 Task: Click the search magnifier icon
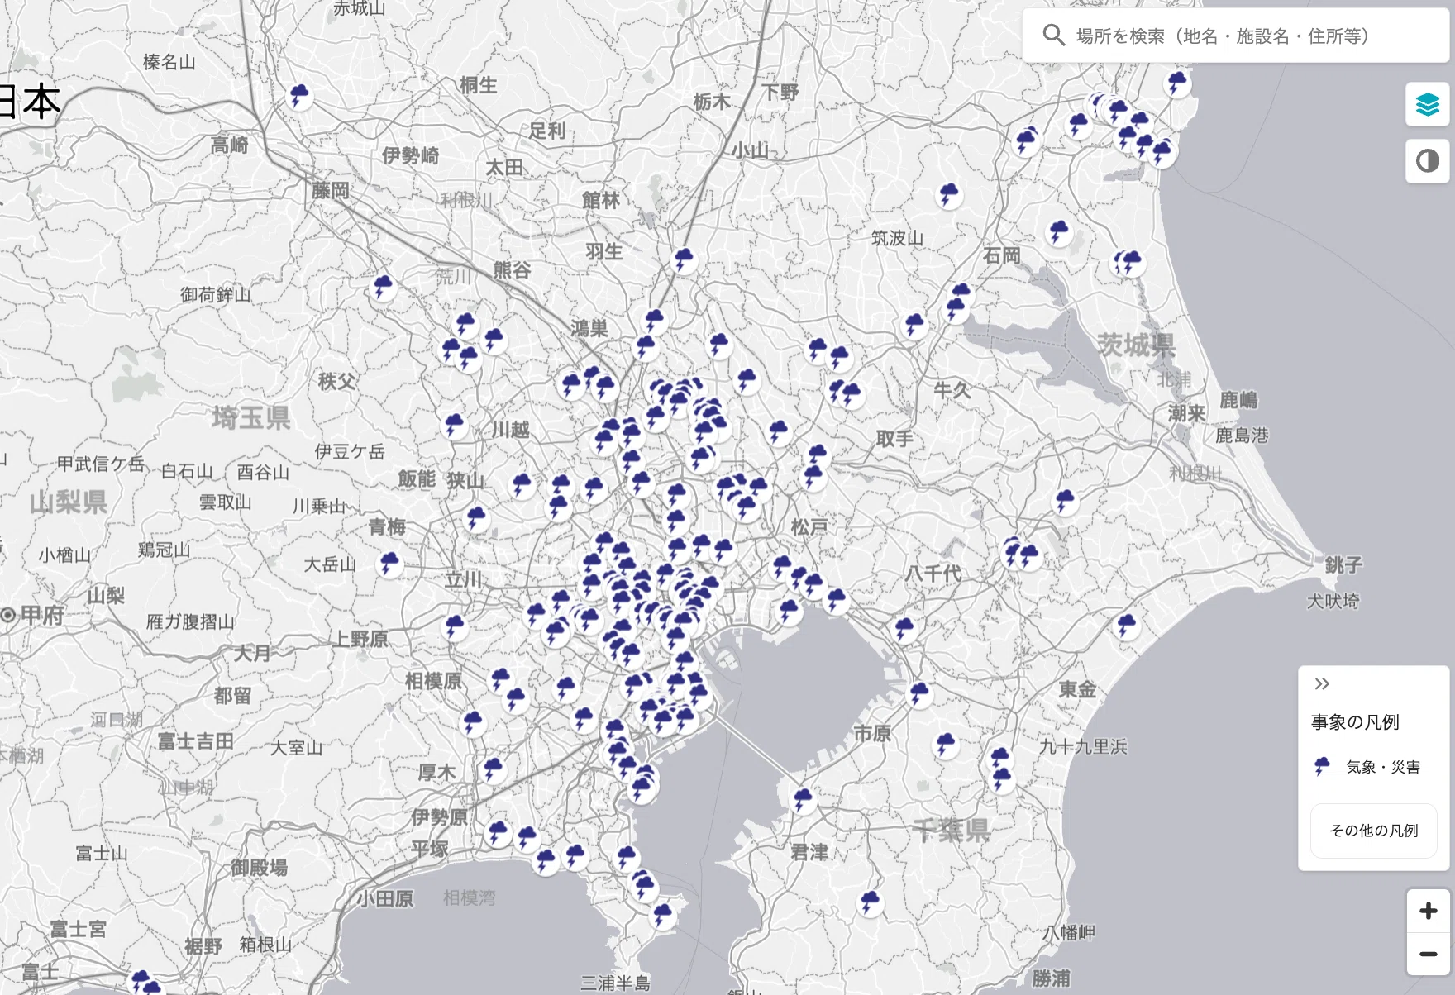point(1053,35)
